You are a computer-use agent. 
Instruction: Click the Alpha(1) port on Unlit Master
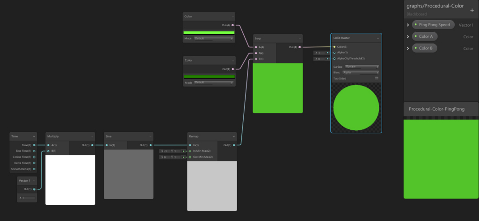coord(334,52)
